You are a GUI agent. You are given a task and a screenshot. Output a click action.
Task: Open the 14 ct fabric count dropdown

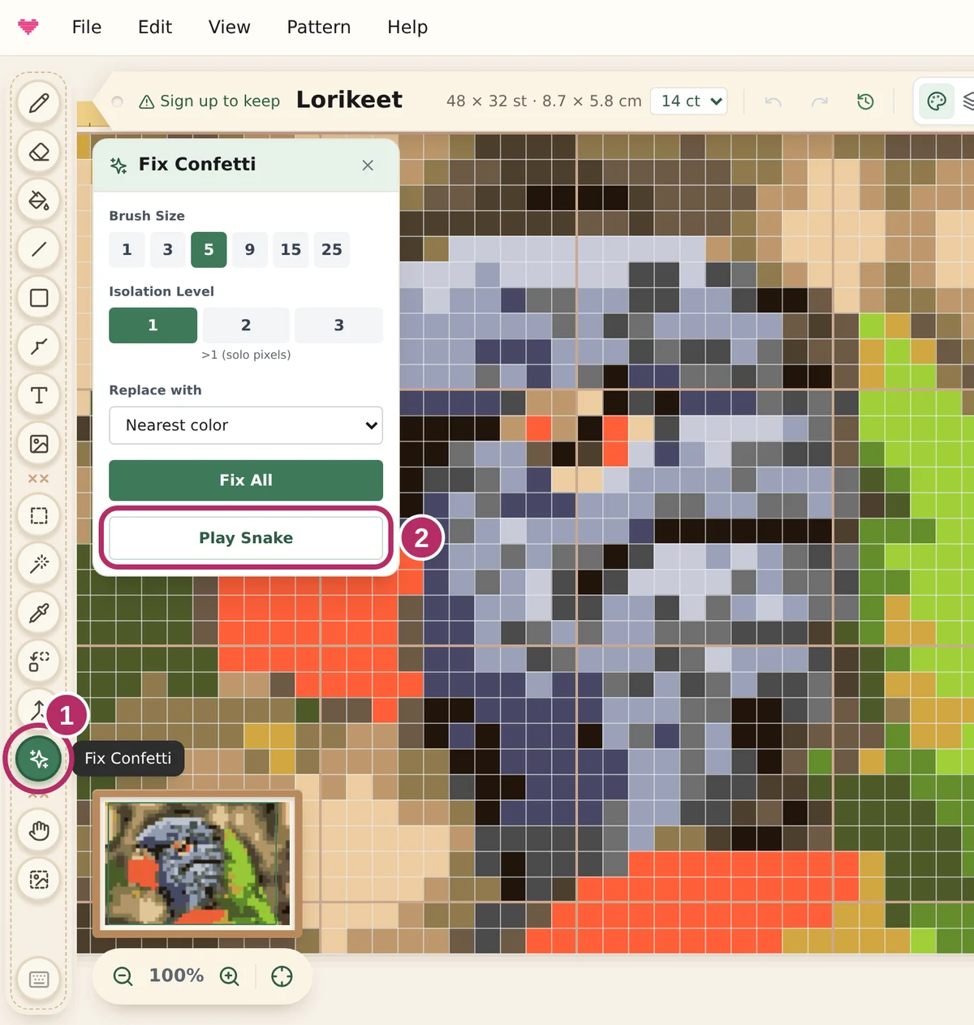[x=690, y=101]
